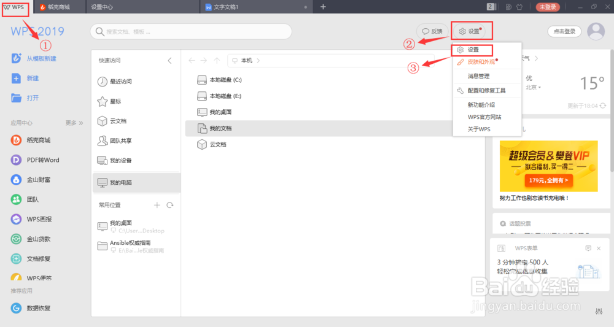The width and height of the screenshot is (614, 327).
Task: Refresh the 常用位置 list
Action: coord(170,205)
